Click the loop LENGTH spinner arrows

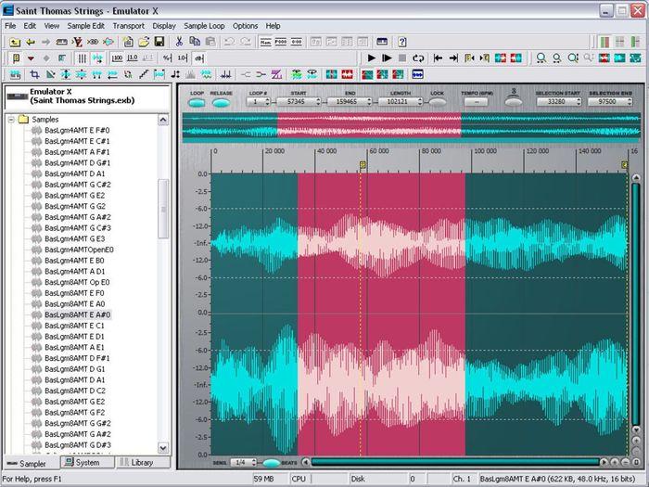[420, 101]
